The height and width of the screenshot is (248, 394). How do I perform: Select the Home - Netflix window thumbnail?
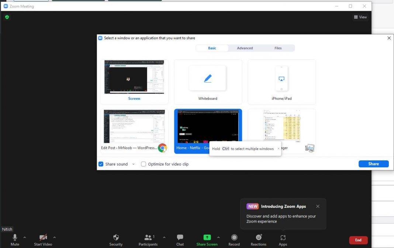point(208,127)
